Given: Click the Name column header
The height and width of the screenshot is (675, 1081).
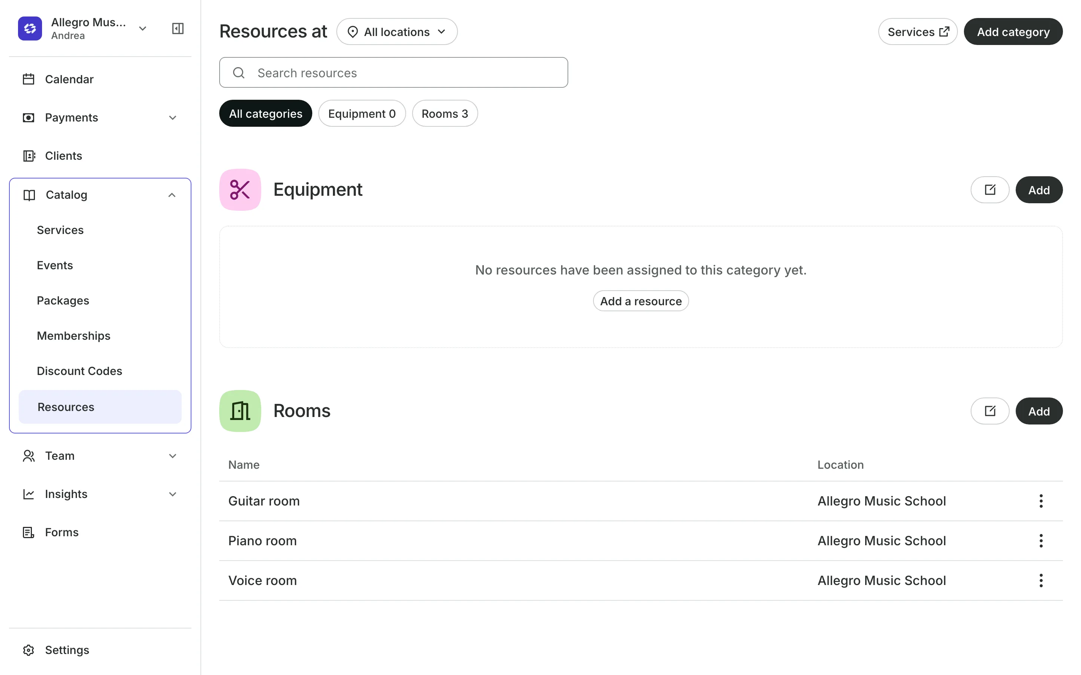Looking at the screenshot, I should pos(244,465).
